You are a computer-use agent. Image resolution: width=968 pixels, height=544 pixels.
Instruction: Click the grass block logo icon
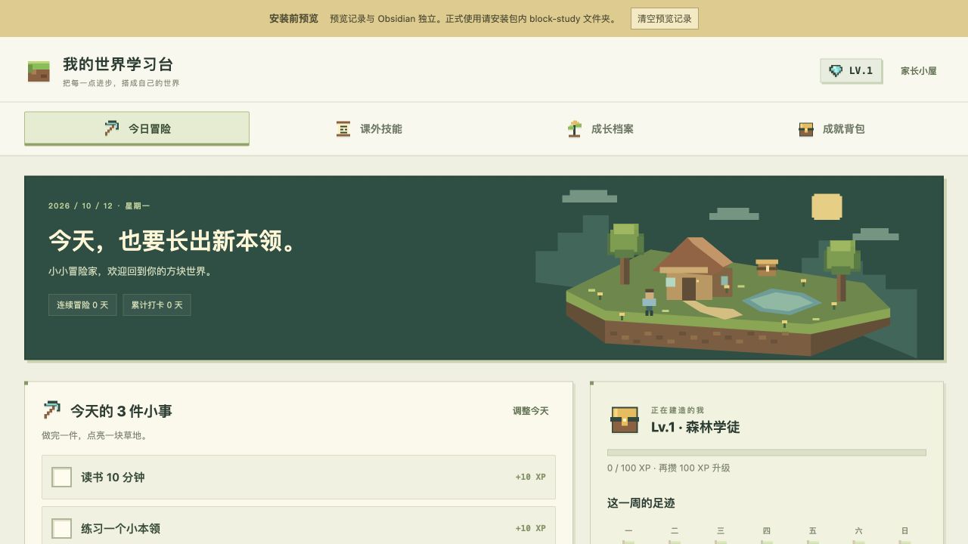click(39, 72)
